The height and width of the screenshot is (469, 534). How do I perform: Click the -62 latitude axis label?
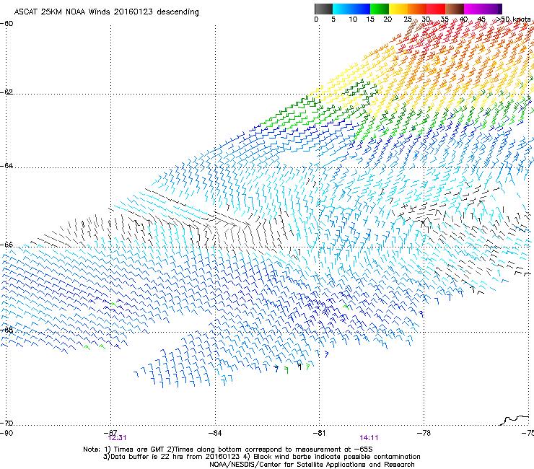click(x=6, y=92)
